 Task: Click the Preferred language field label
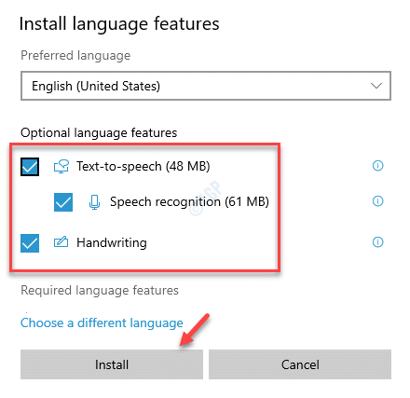coord(75,56)
